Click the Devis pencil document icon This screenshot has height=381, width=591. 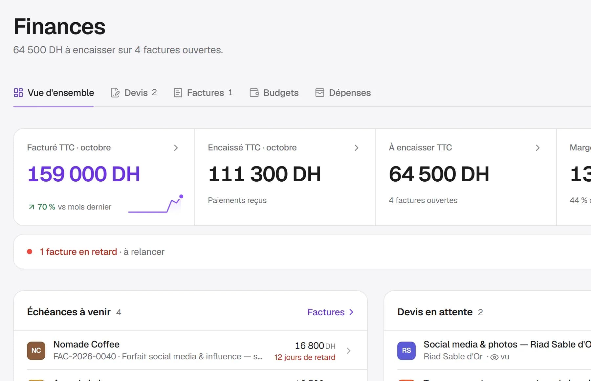click(x=115, y=93)
